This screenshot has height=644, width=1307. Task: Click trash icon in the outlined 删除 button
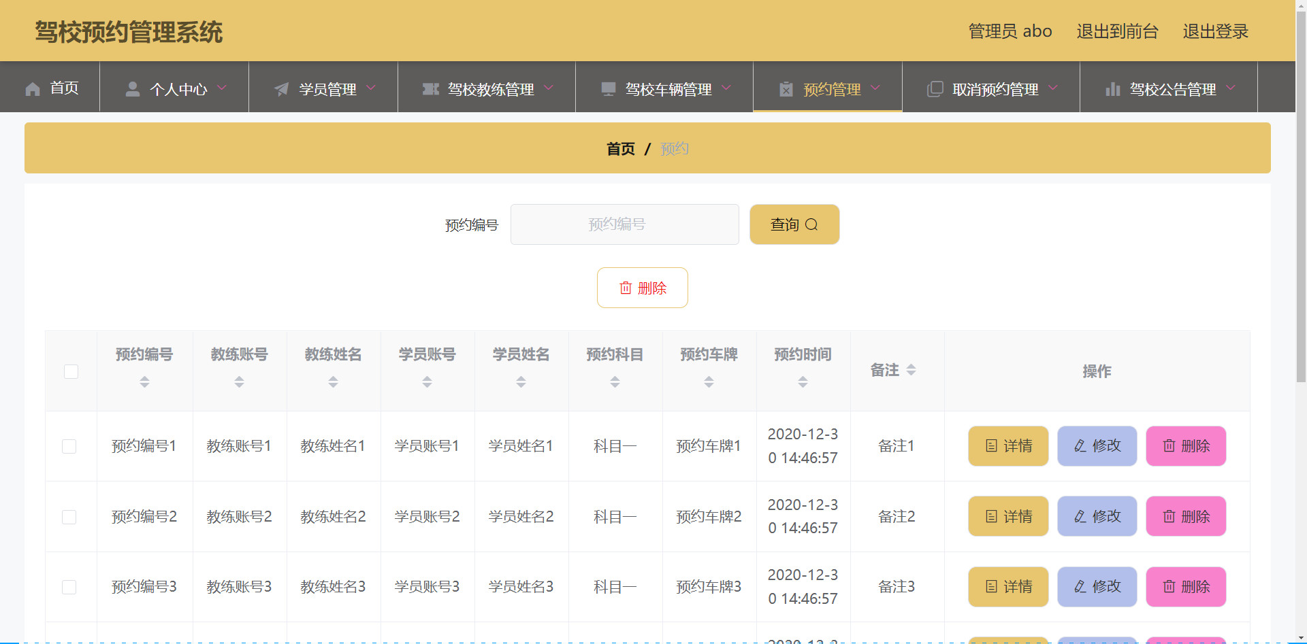(626, 288)
